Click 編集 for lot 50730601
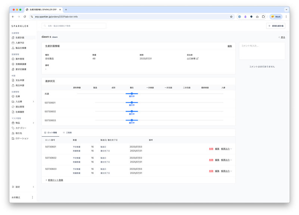This screenshot has width=299, height=215. point(217,149)
